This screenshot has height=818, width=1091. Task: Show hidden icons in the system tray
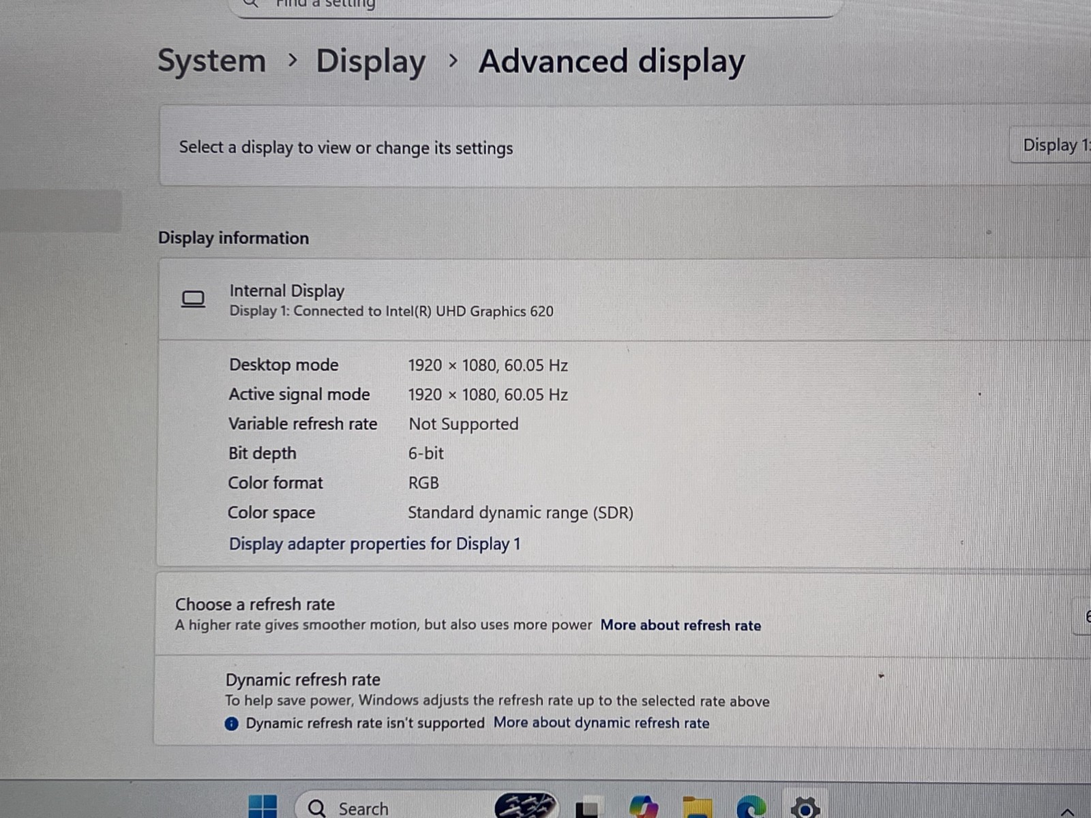point(1068,811)
